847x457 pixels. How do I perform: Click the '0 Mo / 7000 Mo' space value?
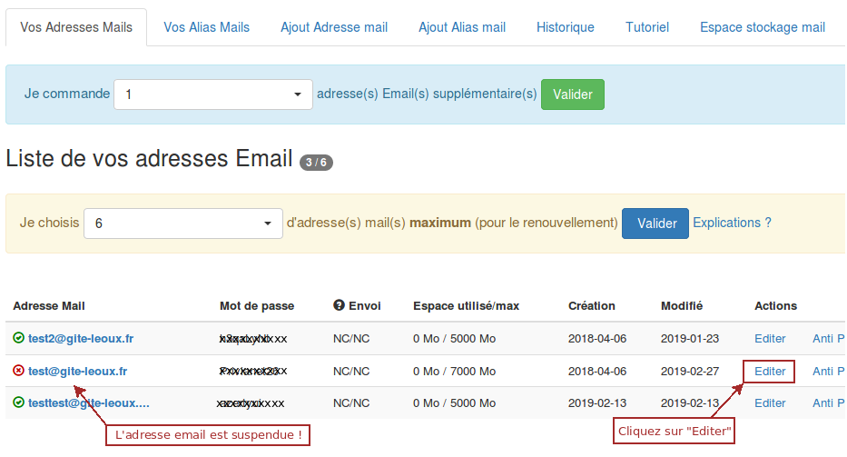454,372
